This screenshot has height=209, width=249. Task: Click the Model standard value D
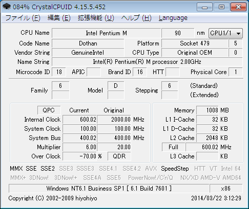(x=116, y=86)
